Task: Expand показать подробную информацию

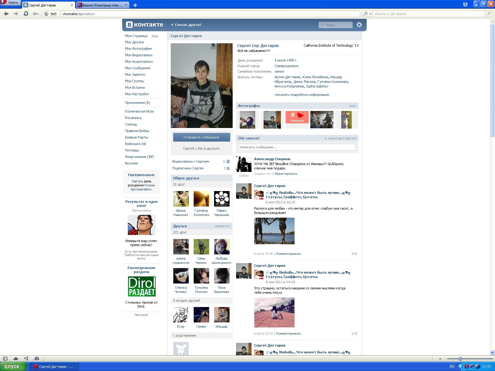Action: tap(302, 95)
